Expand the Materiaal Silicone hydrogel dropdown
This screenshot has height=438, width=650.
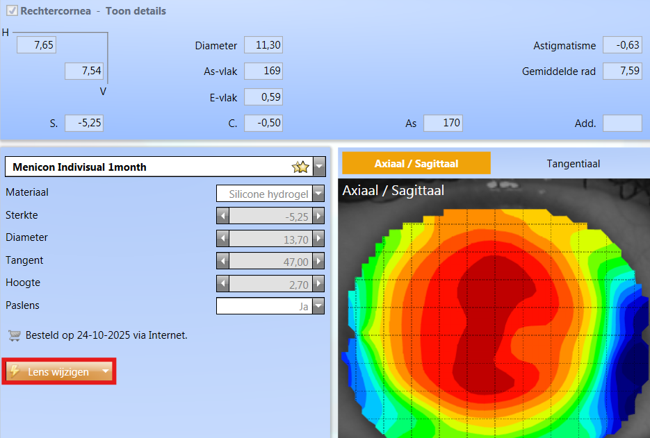(x=318, y=194)
